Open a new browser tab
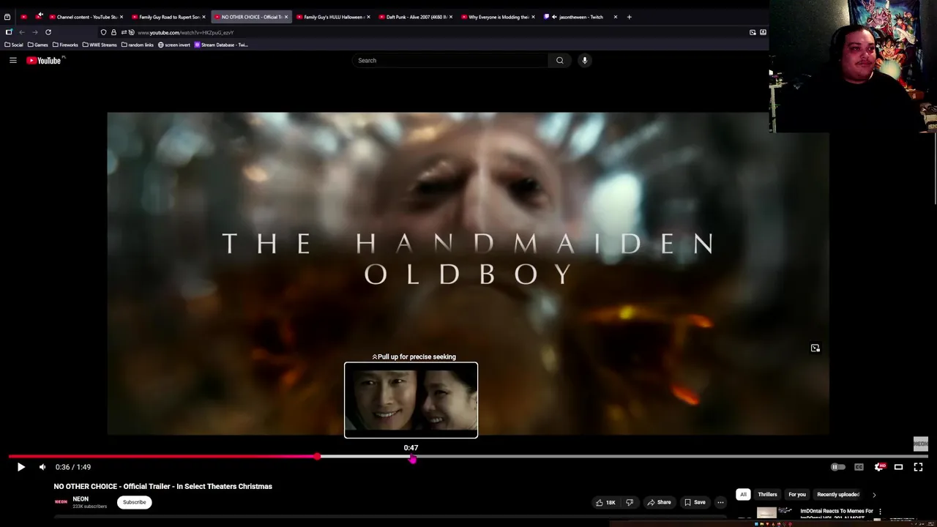The image size is (937, 527). point(629,17)
